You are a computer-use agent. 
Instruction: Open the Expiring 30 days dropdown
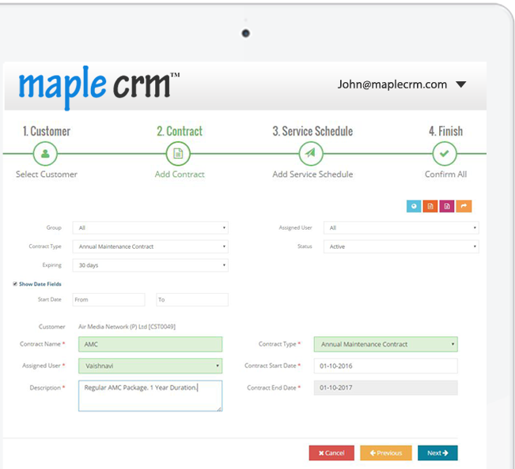coord(150,265)
